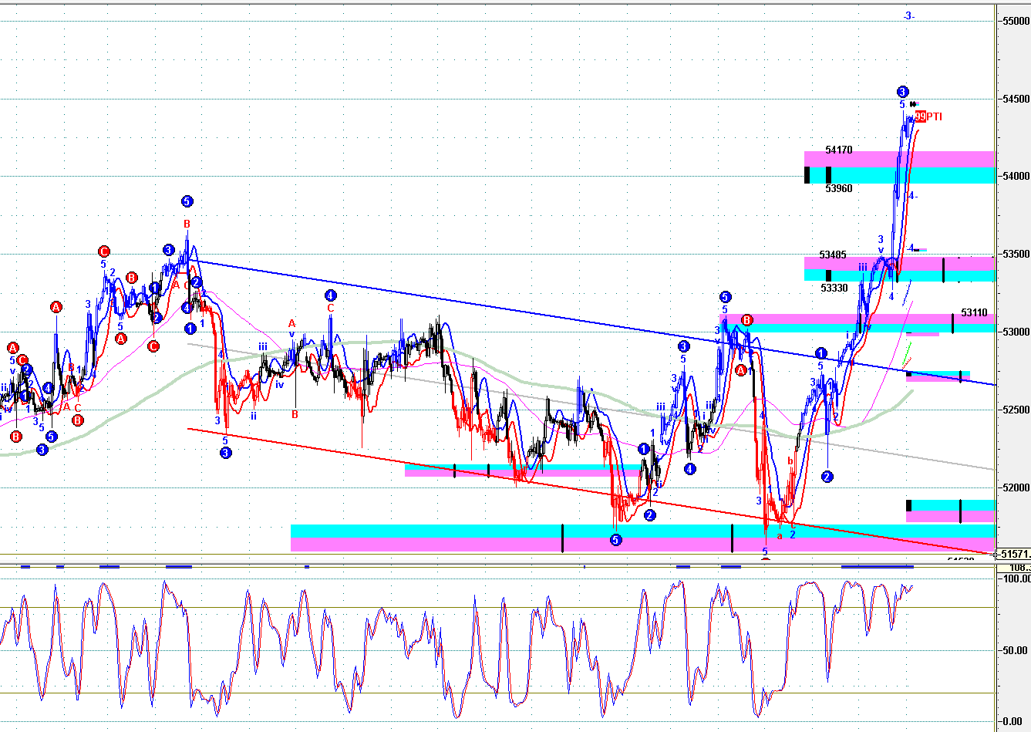The image size is (1031, 732).
Task: Click red circled B beside the 53110 zone
Action: [746, 320]
